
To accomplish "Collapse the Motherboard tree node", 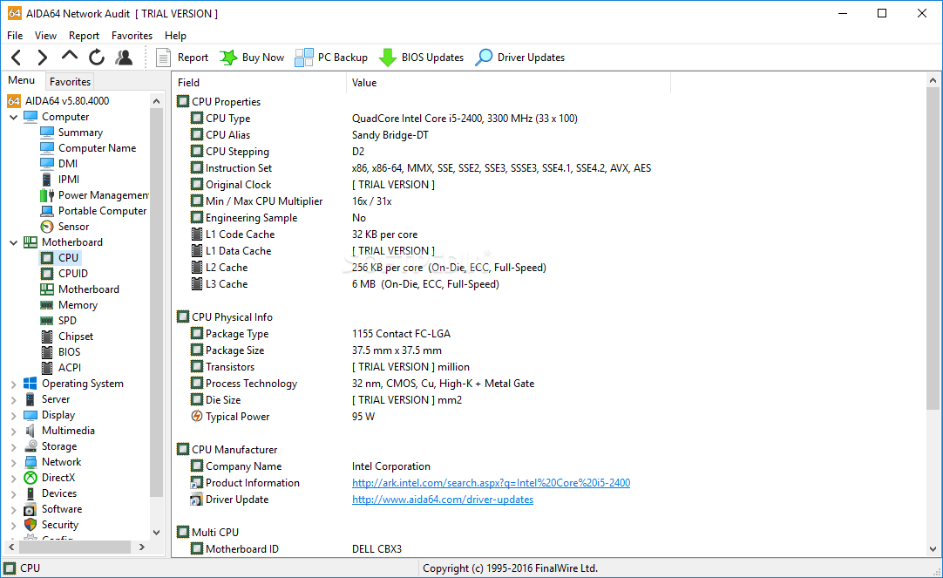I will 14,242.
